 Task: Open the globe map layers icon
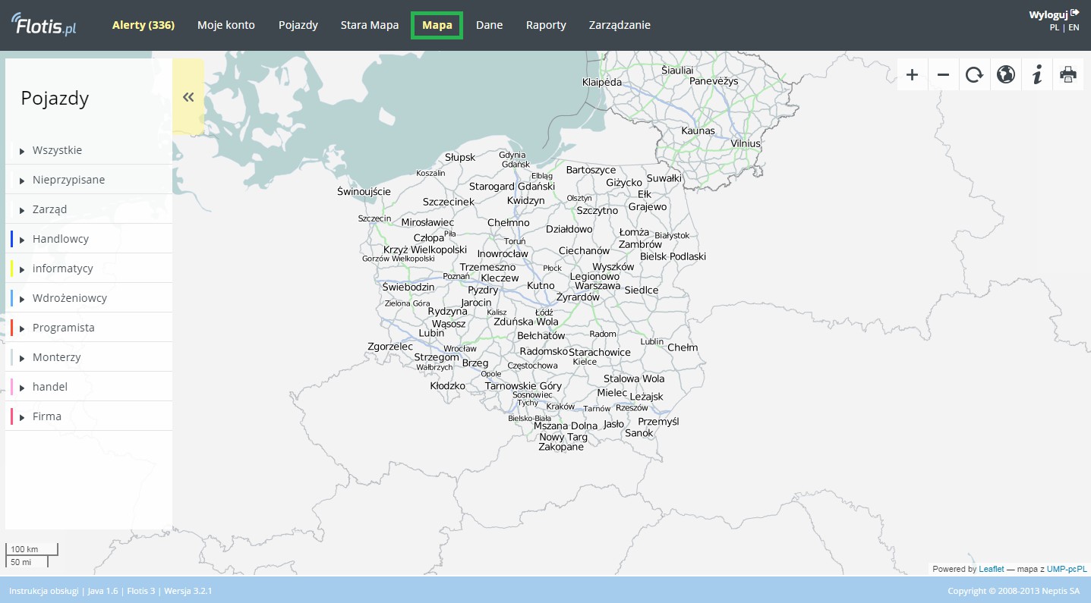1005,74
